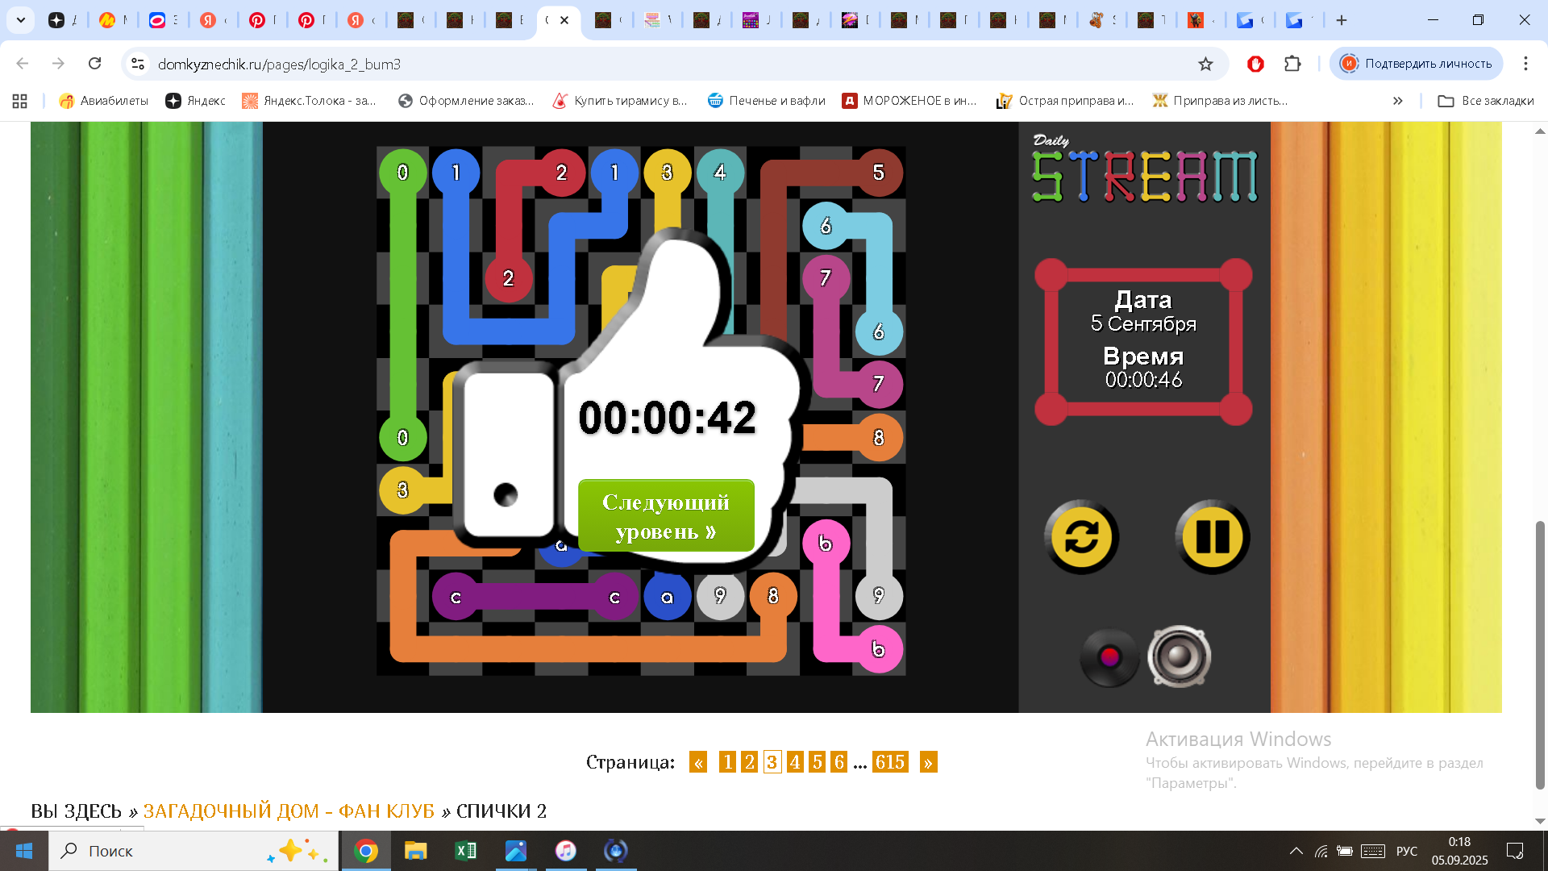Open Windows Start menu
1548x871 pixels.
coord(24,851)
